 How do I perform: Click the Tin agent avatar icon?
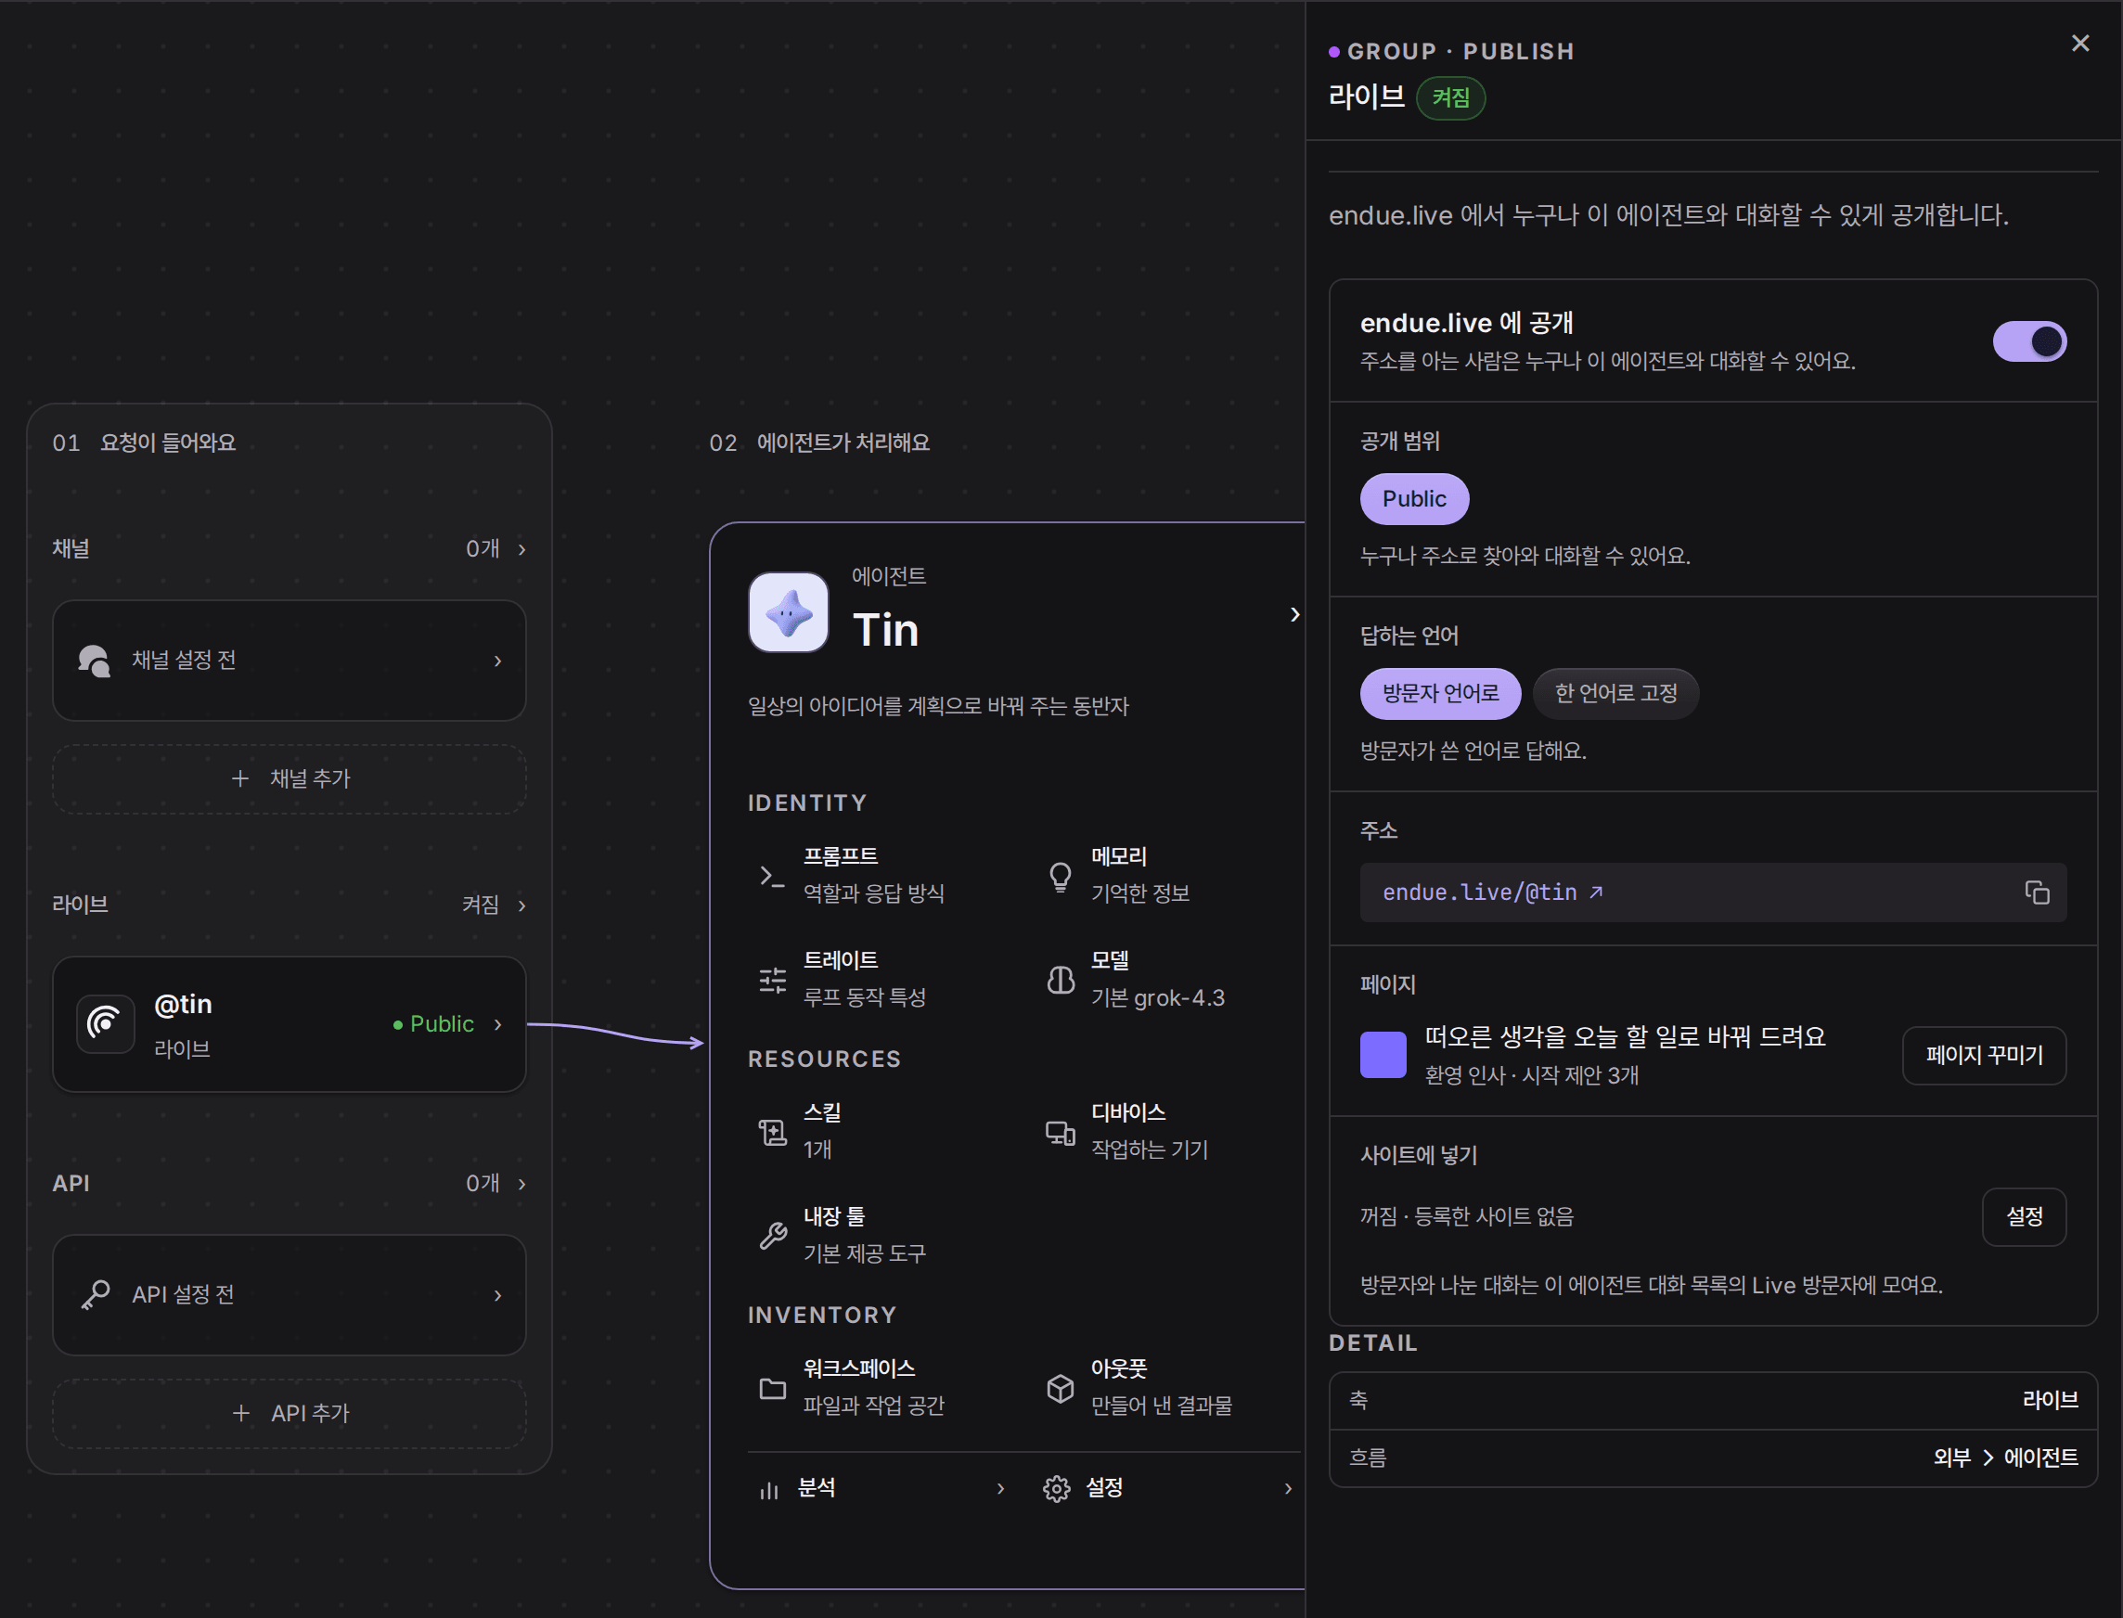[x=788, y=612]
